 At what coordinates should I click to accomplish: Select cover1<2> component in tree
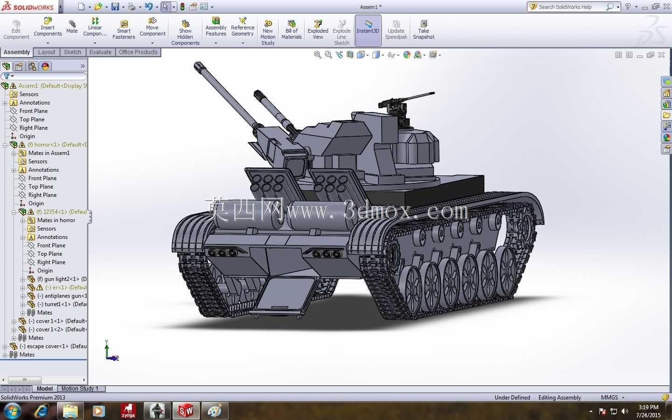click(52, 329)
